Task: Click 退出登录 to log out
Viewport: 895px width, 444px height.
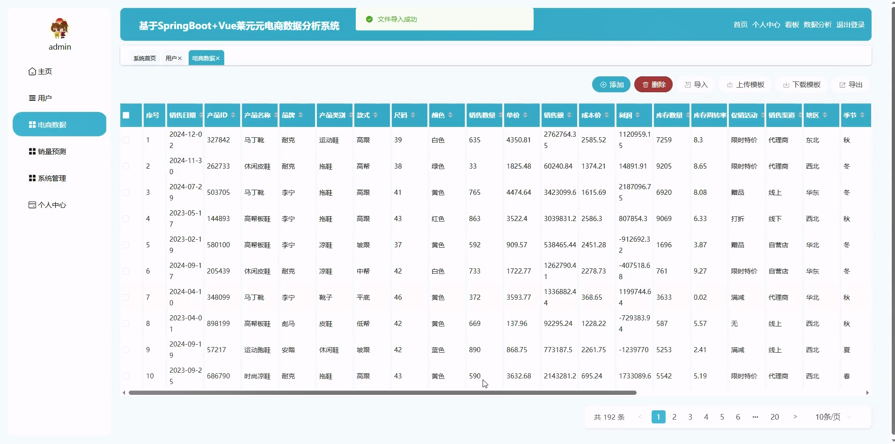Action: coord(851,24)
